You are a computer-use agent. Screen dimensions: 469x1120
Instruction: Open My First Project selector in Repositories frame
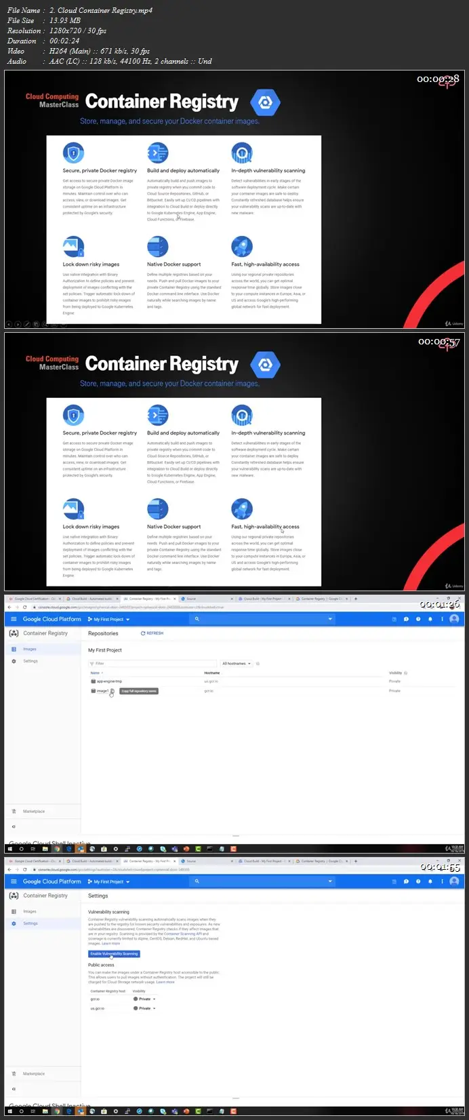[108, 619]
